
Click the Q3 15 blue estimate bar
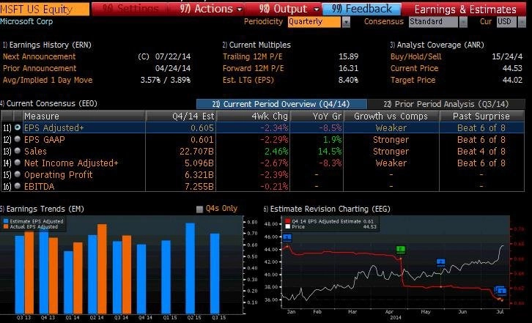[215, 273]
